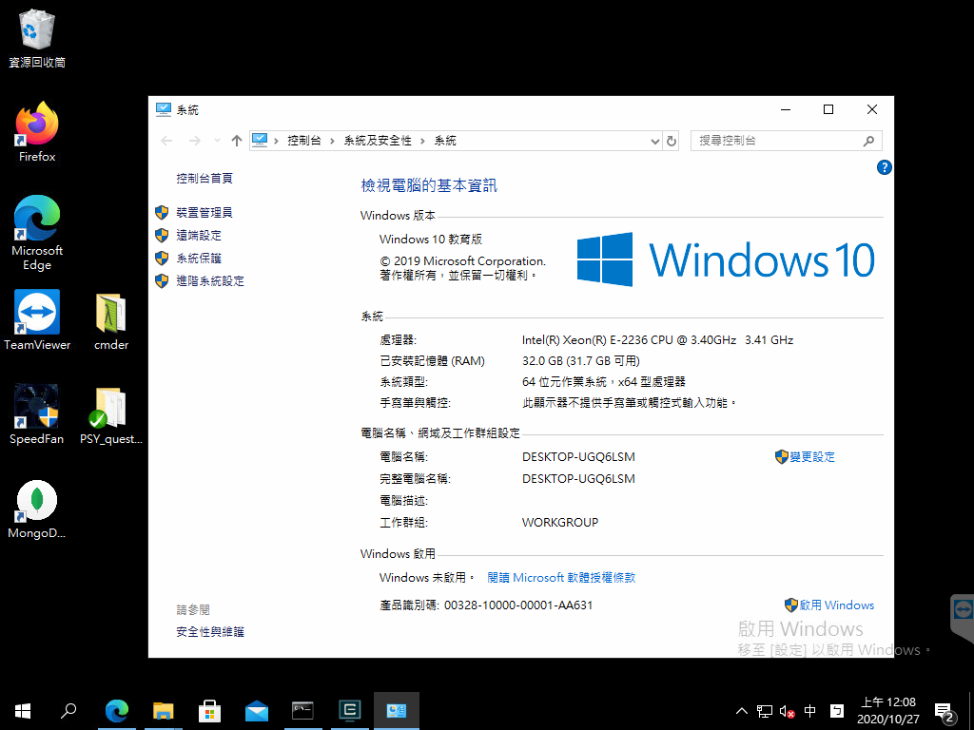974x730 pixels.
Task: Select the WORKGROUP value
Action: 560,523
